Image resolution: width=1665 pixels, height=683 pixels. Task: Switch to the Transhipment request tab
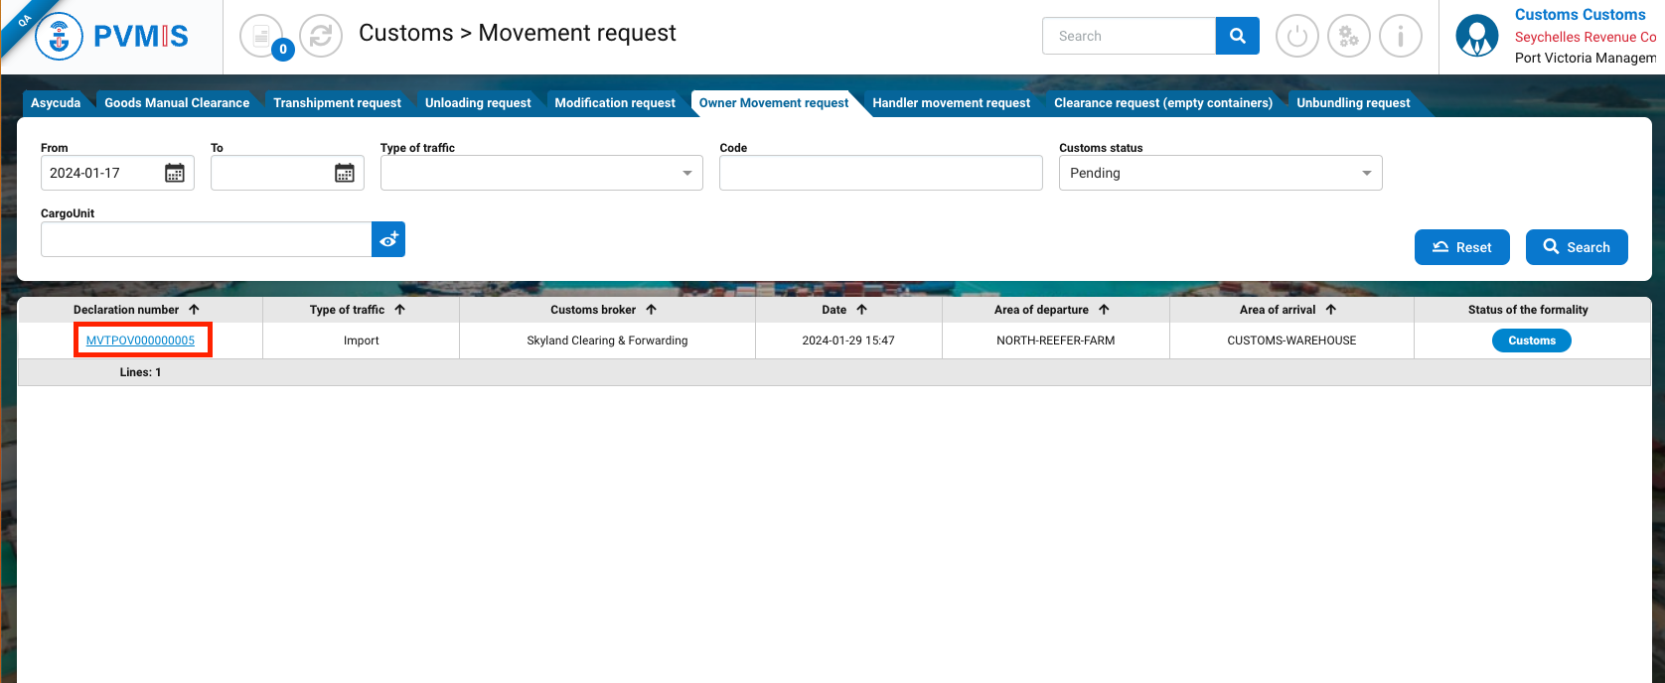point(337,103)
